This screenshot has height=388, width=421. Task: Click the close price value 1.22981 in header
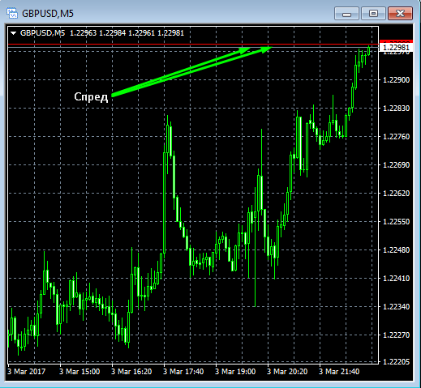(170, 33)
